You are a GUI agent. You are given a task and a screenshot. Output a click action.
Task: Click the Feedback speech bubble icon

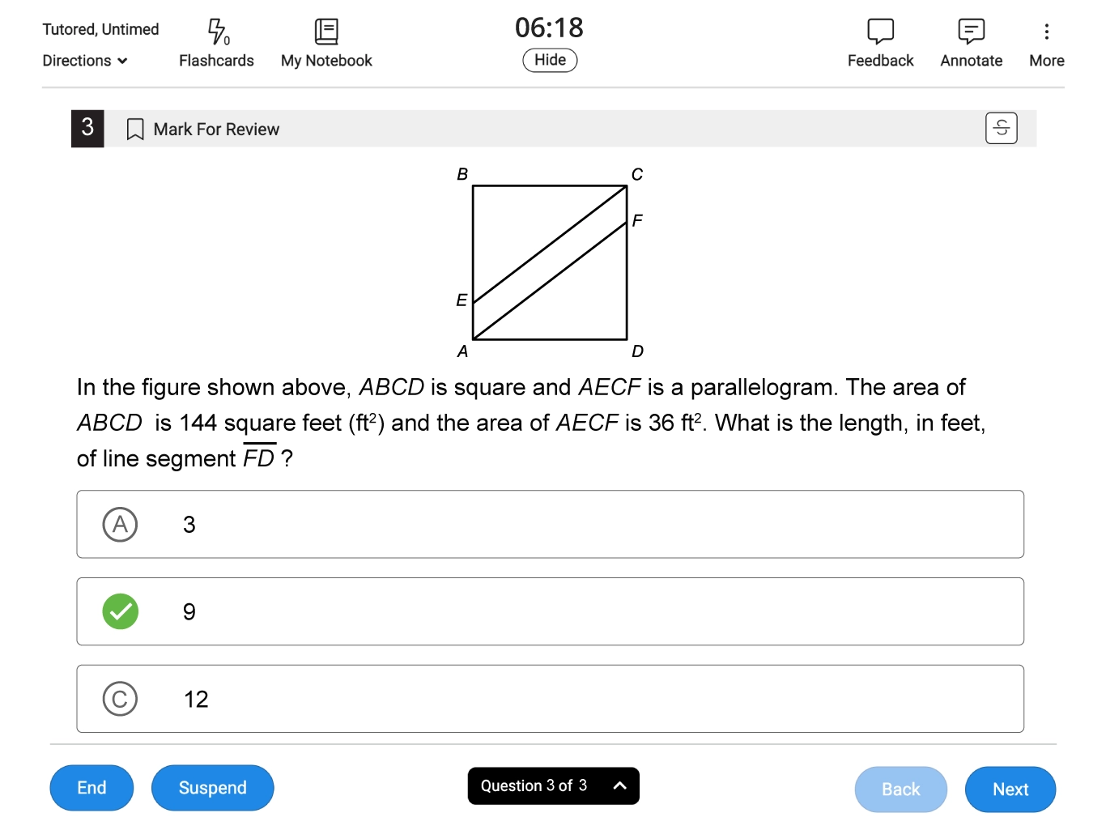(x=880, y=32)
